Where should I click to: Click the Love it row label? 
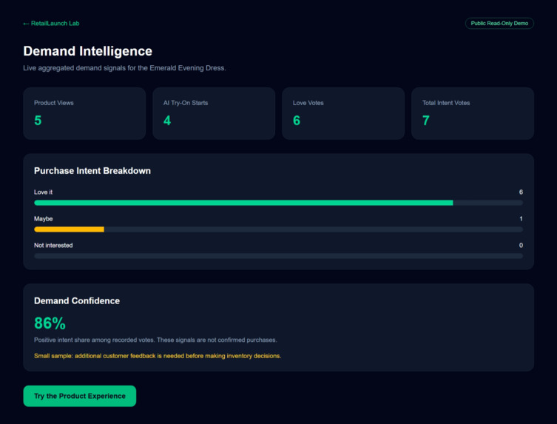coord(44,192)
